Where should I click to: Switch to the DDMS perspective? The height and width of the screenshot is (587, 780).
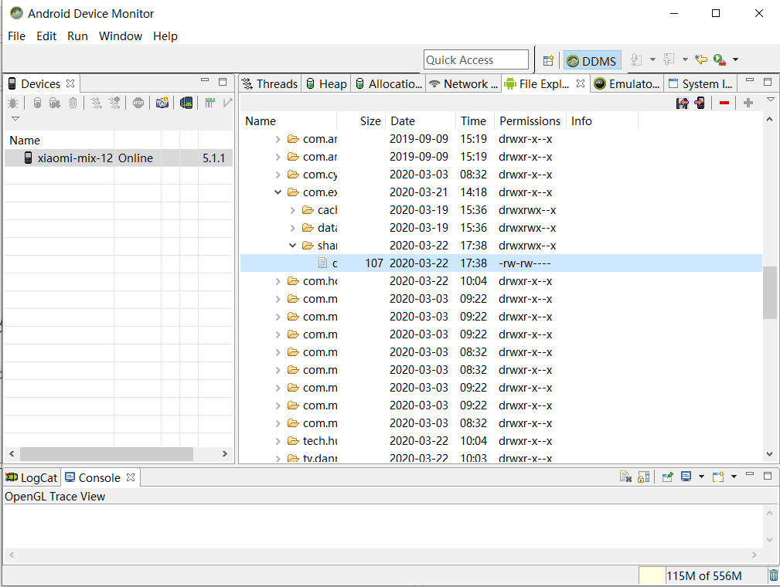(x=592, y=61)
